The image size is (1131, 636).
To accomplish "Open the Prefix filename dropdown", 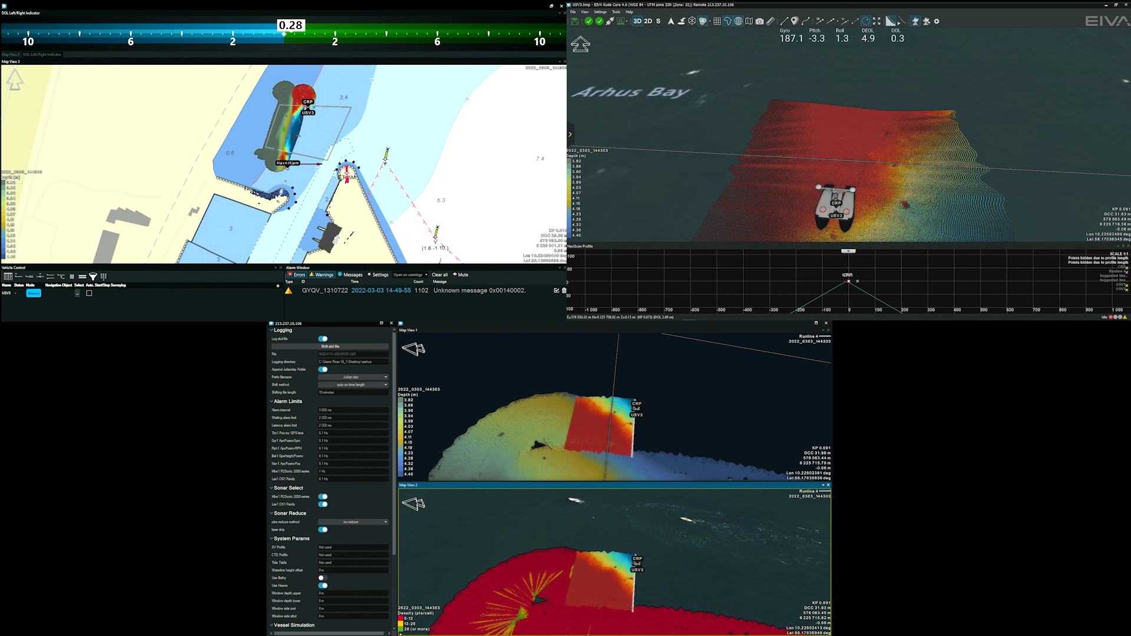I will tap(353, 377).
